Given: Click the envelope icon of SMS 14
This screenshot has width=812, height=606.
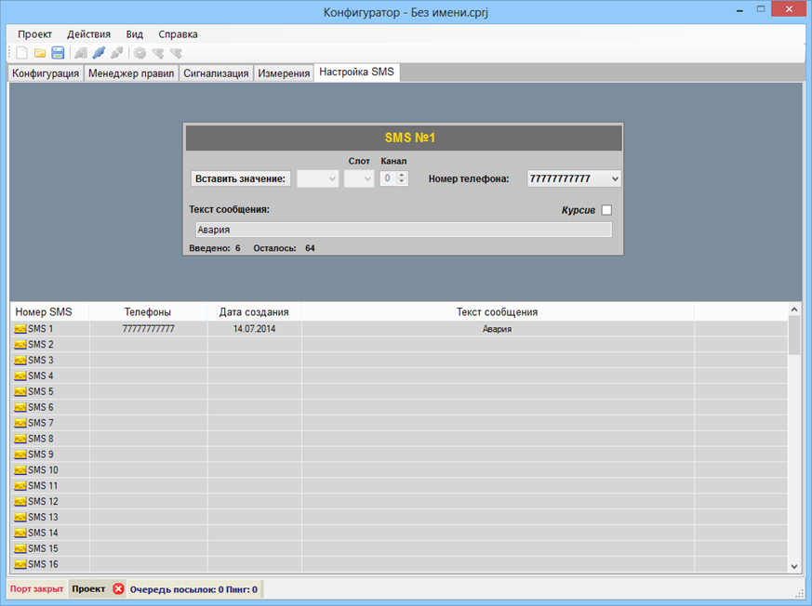Looking at the screenshot, I should click(20, 533).
